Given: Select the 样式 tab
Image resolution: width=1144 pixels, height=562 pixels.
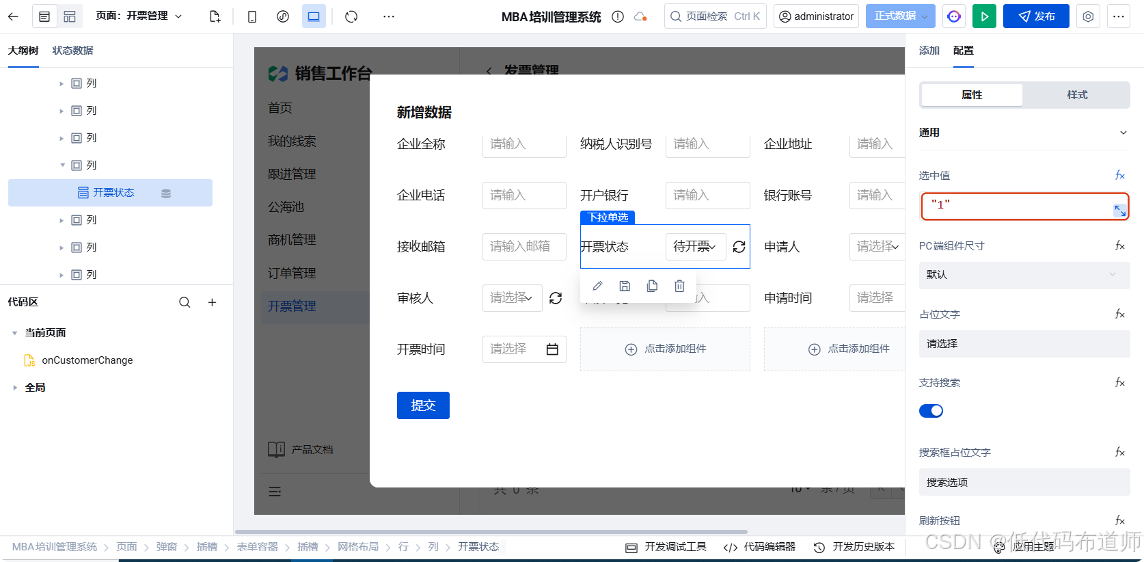Looking at the screenshot, I should (x=1077, y=95).
